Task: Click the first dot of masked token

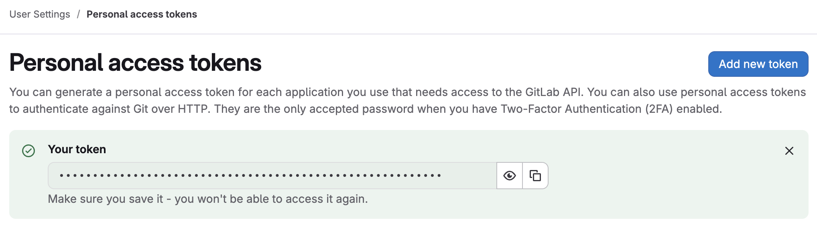Action: click(x=61, y=176)
